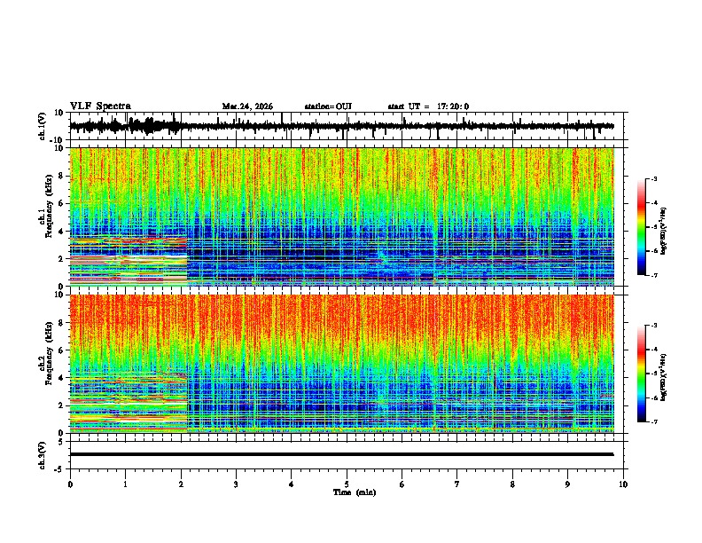
Task: Click the "-3" label on ch.1 color bar
Action: point(653,179)
